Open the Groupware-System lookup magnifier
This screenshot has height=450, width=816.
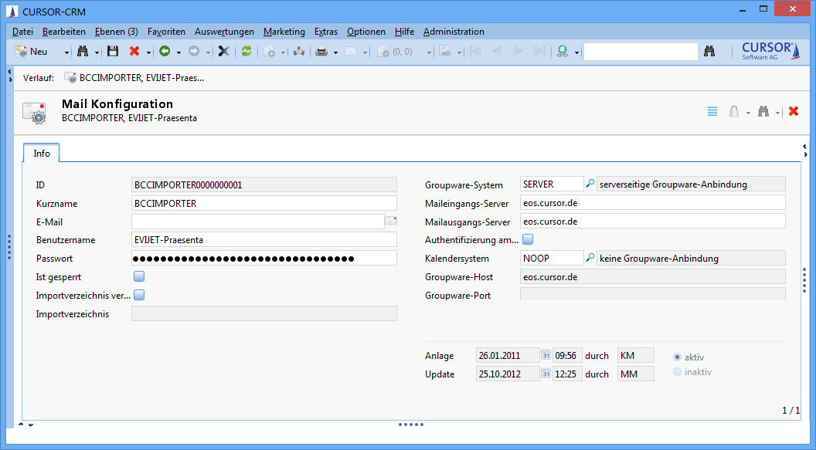[x=590, y=184]
